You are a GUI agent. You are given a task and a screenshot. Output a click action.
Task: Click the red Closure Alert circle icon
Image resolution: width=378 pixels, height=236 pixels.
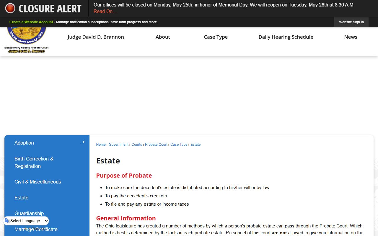10,8
